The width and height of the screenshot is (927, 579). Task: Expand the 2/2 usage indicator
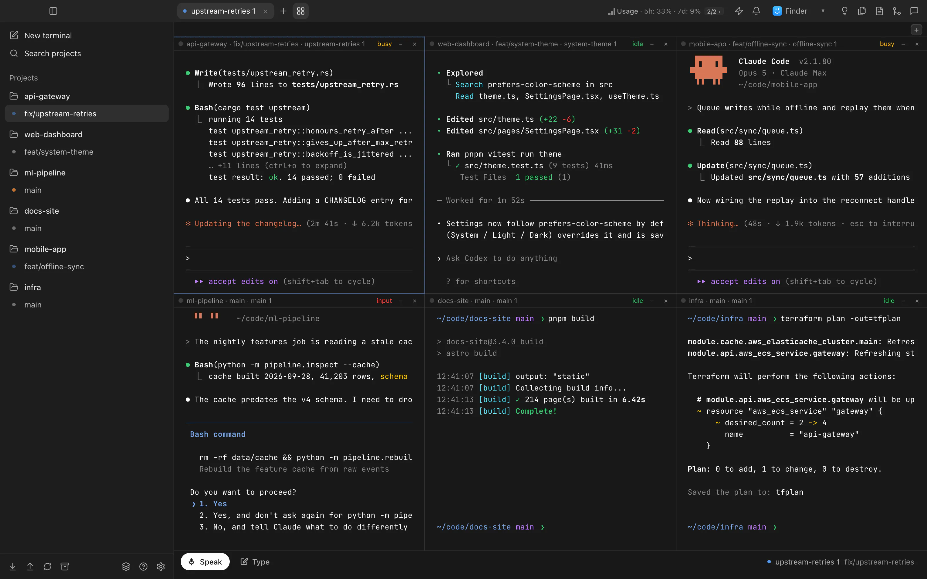(x=714, y=12)
